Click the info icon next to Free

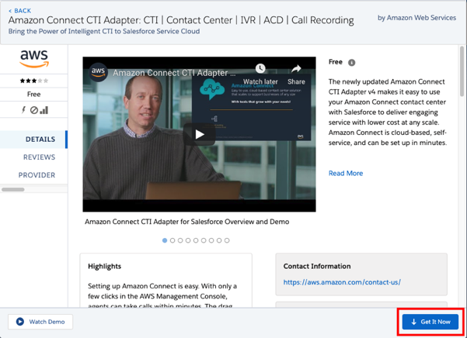pyautogui.click(x=352, y=62)
